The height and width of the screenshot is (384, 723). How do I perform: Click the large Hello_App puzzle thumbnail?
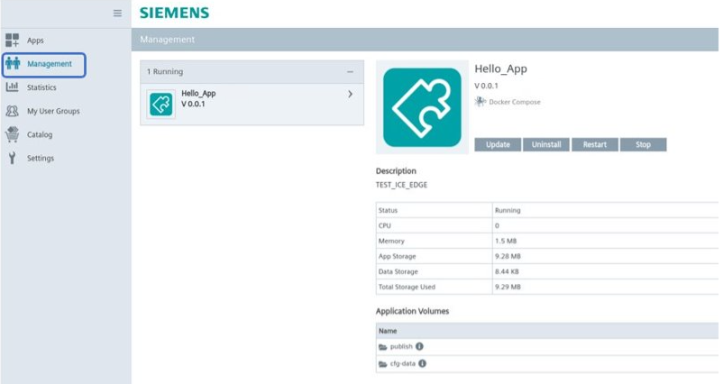[422, 107]
